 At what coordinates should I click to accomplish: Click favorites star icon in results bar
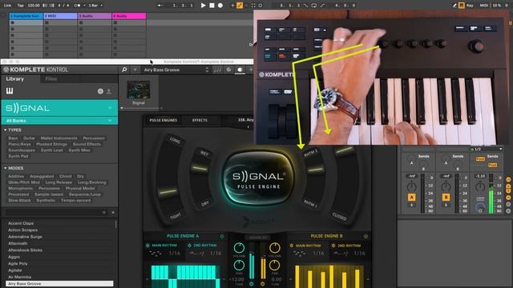coord(113,212)
